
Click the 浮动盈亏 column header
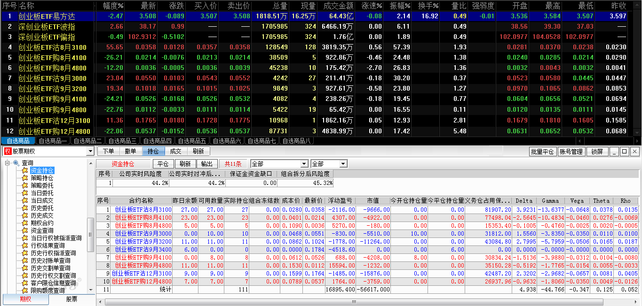(340, 200)
